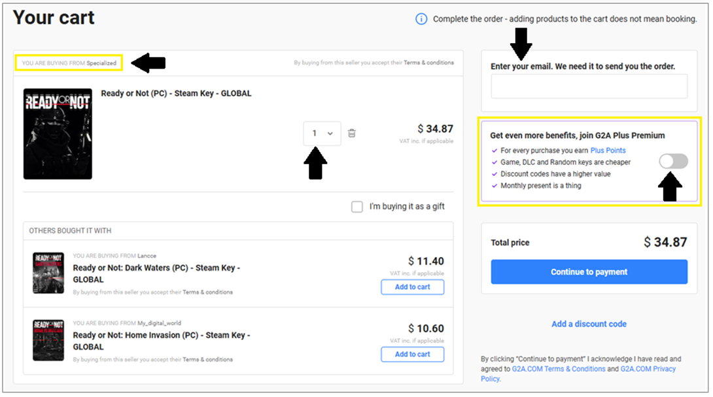The height and width of the screenshot is (397, 713).
Task: Click the Dark Waters cover thumbnail
Action: tap(48, 273)
